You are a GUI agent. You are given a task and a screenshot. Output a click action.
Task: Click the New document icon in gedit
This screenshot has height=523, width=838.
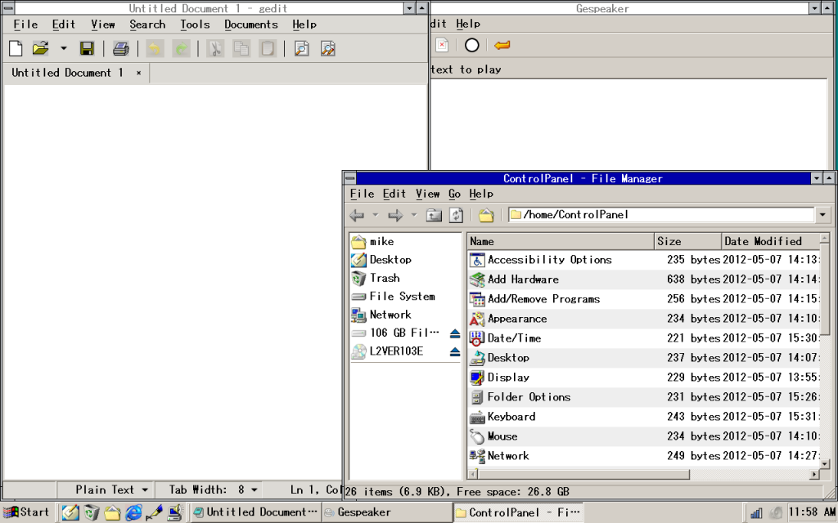(x=16, y=49)
